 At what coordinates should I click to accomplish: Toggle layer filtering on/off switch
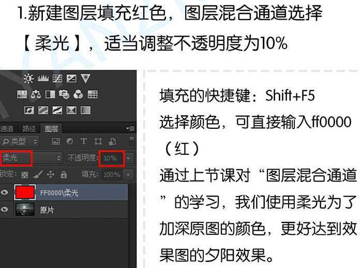point(131,141)
